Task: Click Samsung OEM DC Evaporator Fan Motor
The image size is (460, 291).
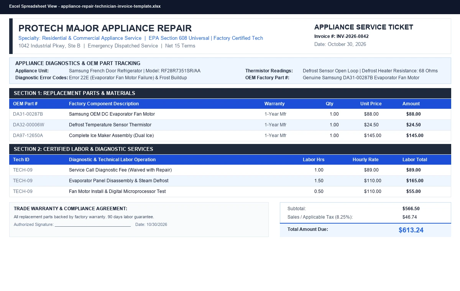Action: pos(112,114)
